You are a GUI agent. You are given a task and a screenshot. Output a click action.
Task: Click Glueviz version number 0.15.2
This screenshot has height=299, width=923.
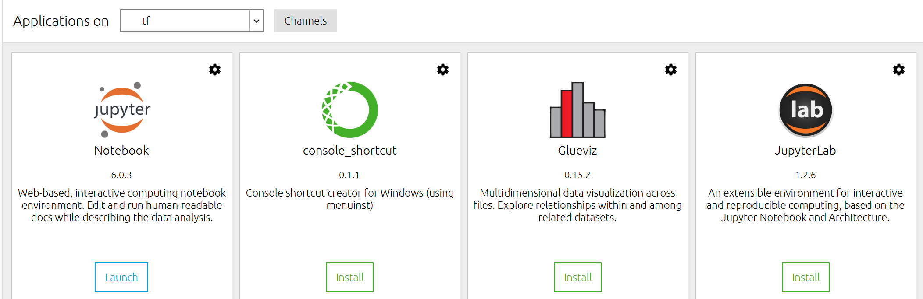[x=577, y=175]
